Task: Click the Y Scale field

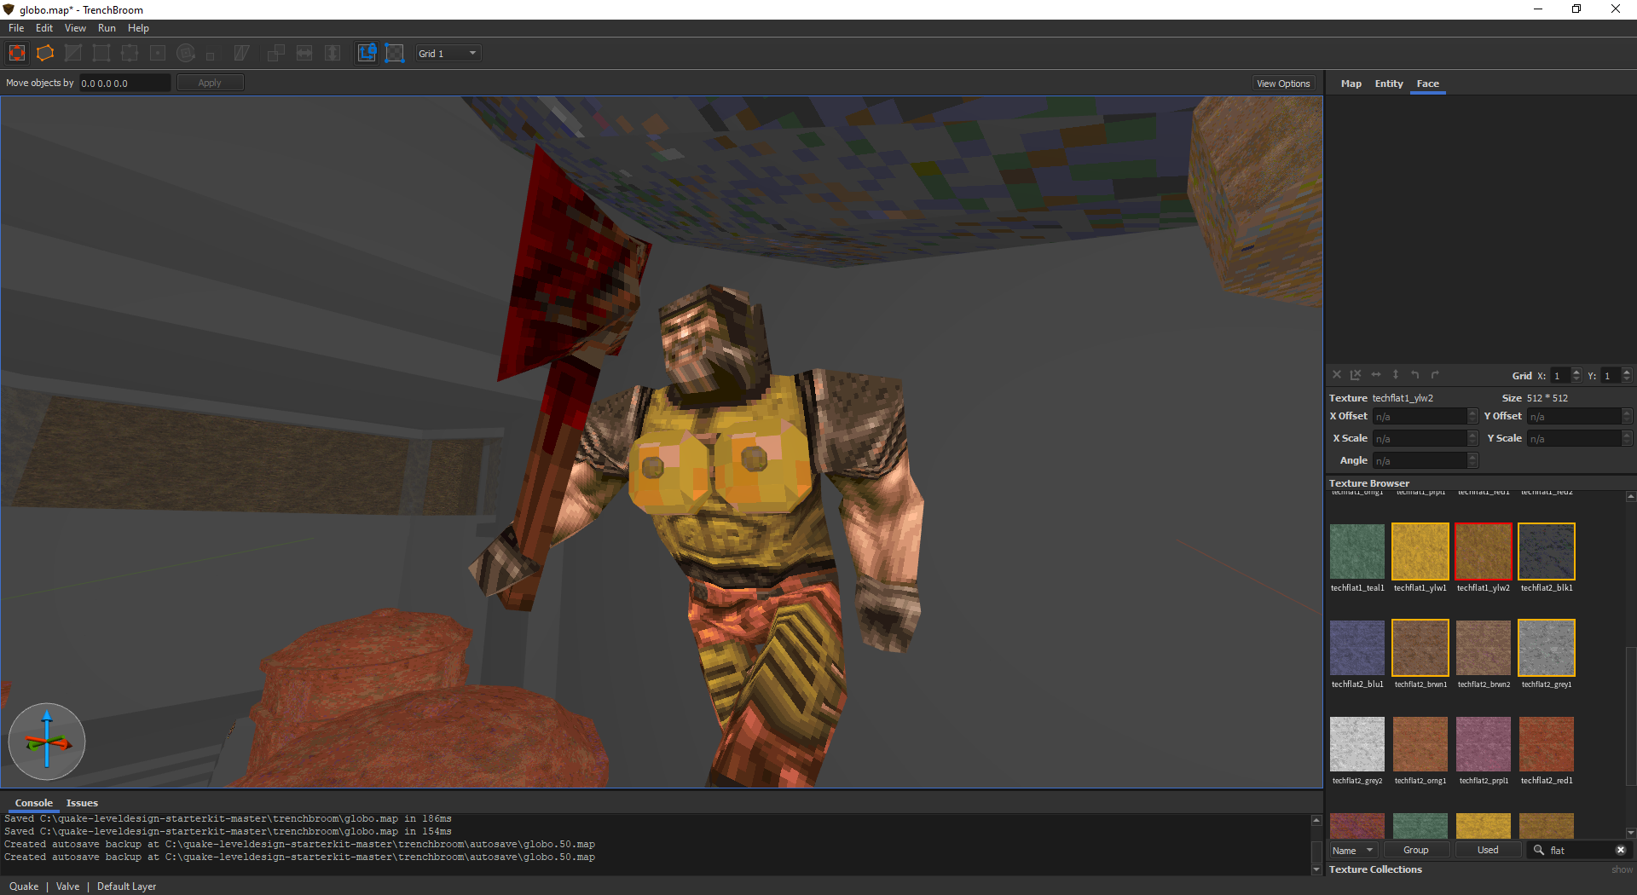Action: (x=1579, y=438)
